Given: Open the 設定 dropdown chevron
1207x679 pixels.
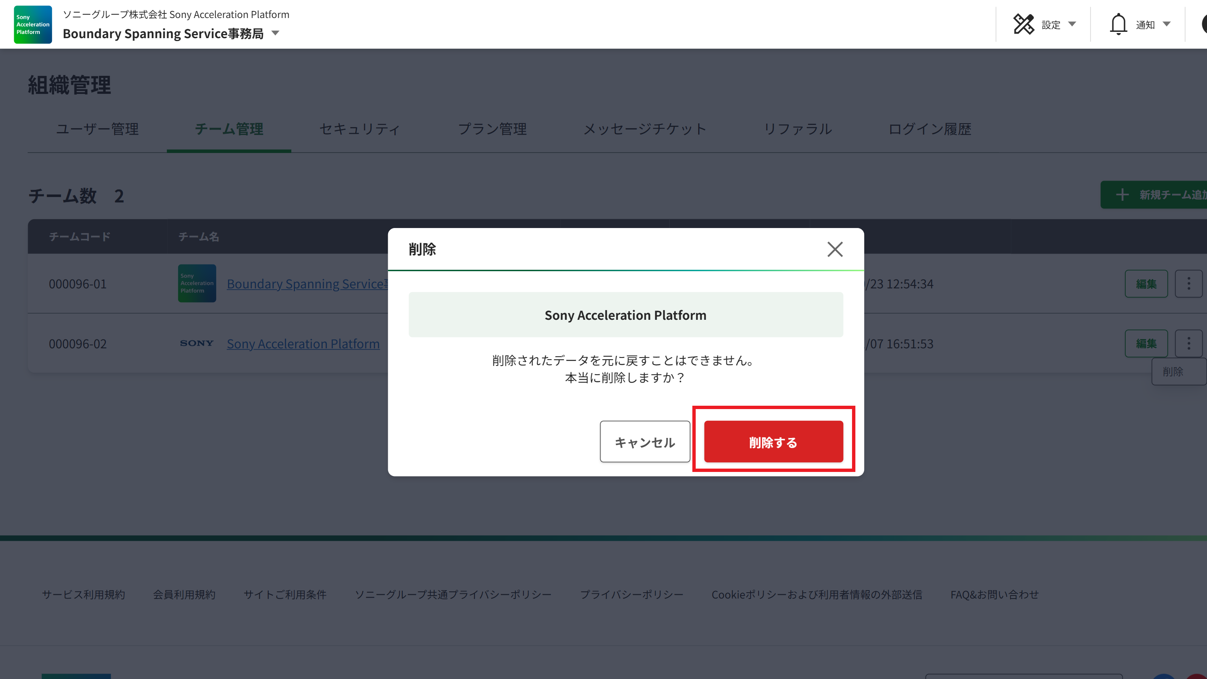Looking at the screenshot, I should click(1073, 24).
